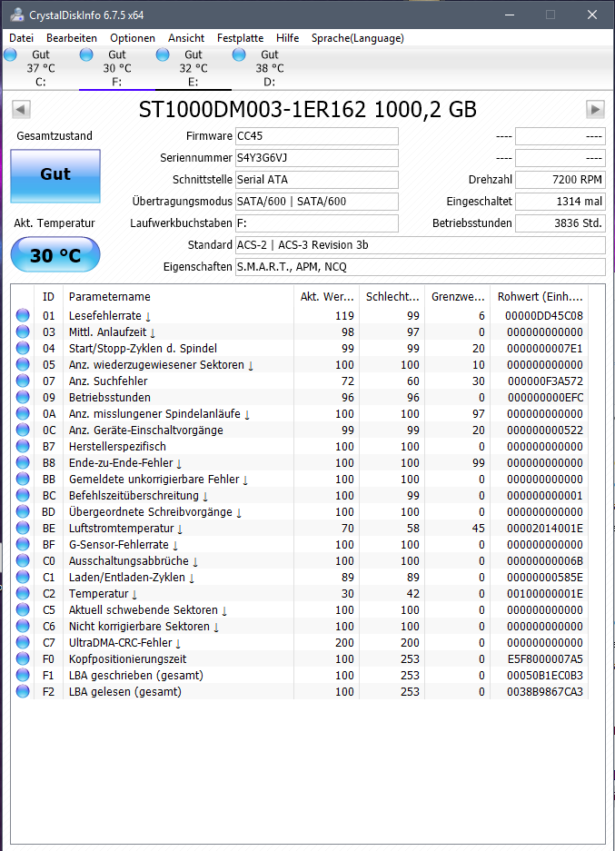Click the blue status orb for drive E:
Viewport: 615px width, 851px height.
click(x=163, y=54)
